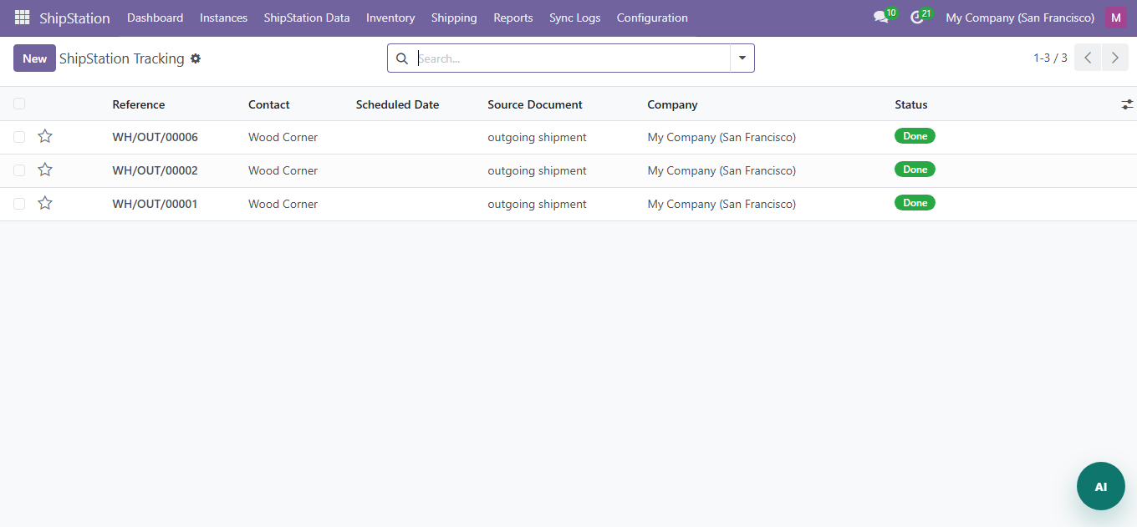Open the AI assistant floating button

[x=1100, y=486]
